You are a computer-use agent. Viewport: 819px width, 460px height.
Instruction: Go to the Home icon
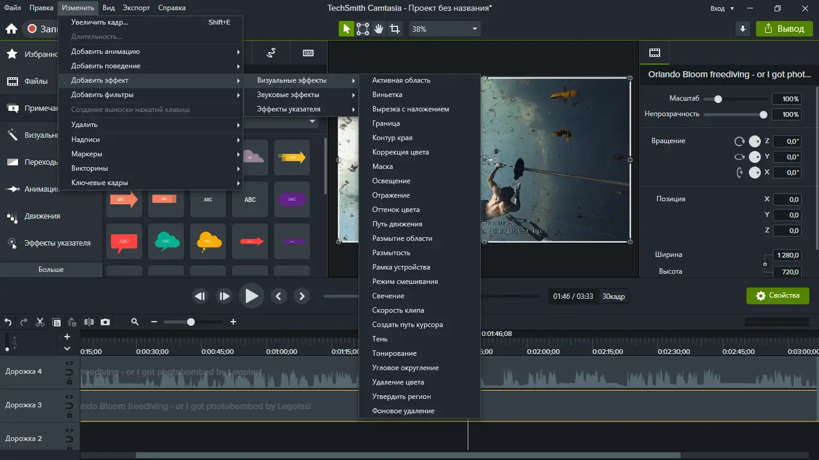(x=11, y=29)
